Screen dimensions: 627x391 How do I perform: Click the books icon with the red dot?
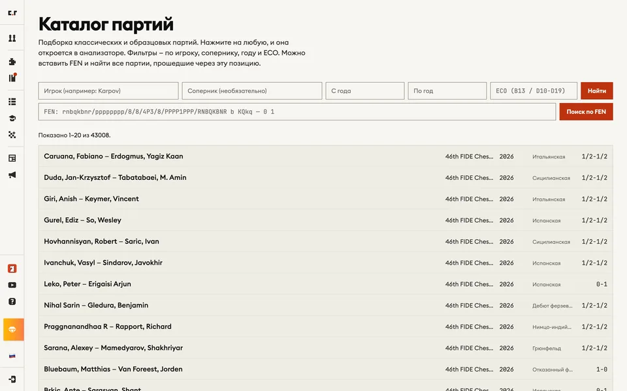[x=12, y=78]
